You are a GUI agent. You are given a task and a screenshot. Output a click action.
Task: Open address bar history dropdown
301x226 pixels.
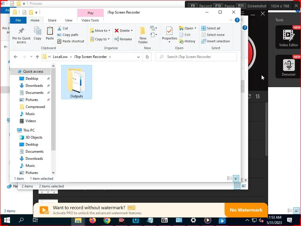pos(138,57)
